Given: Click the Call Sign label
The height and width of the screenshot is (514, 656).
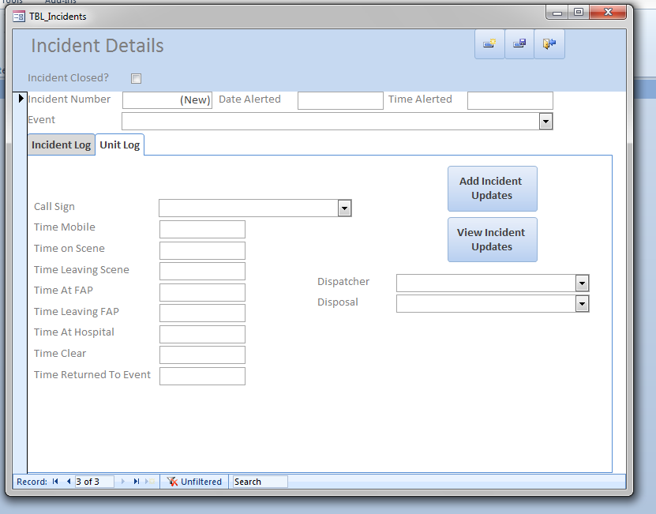Looking at the screenshot, I should tap(54, 207).
